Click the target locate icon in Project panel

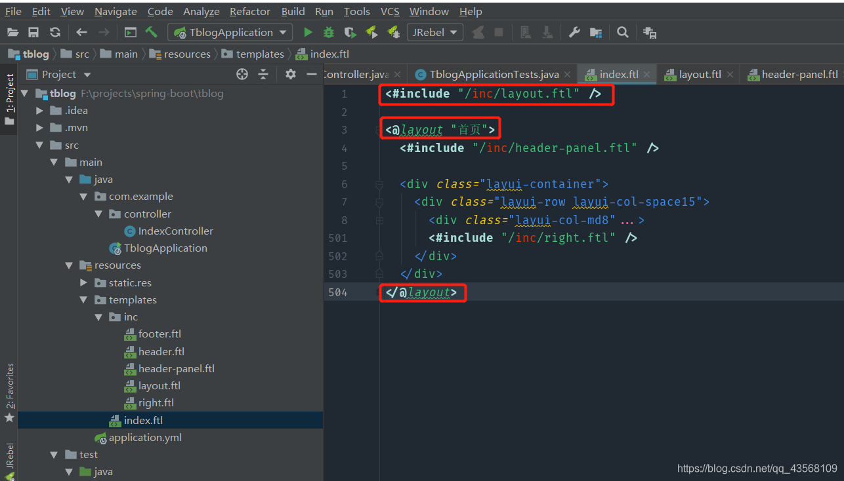tap(242, 74)
